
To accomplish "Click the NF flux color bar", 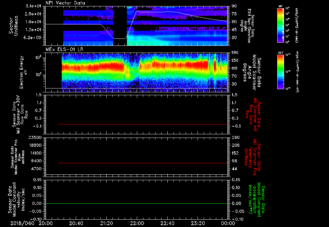I will [x=280, y=25].
